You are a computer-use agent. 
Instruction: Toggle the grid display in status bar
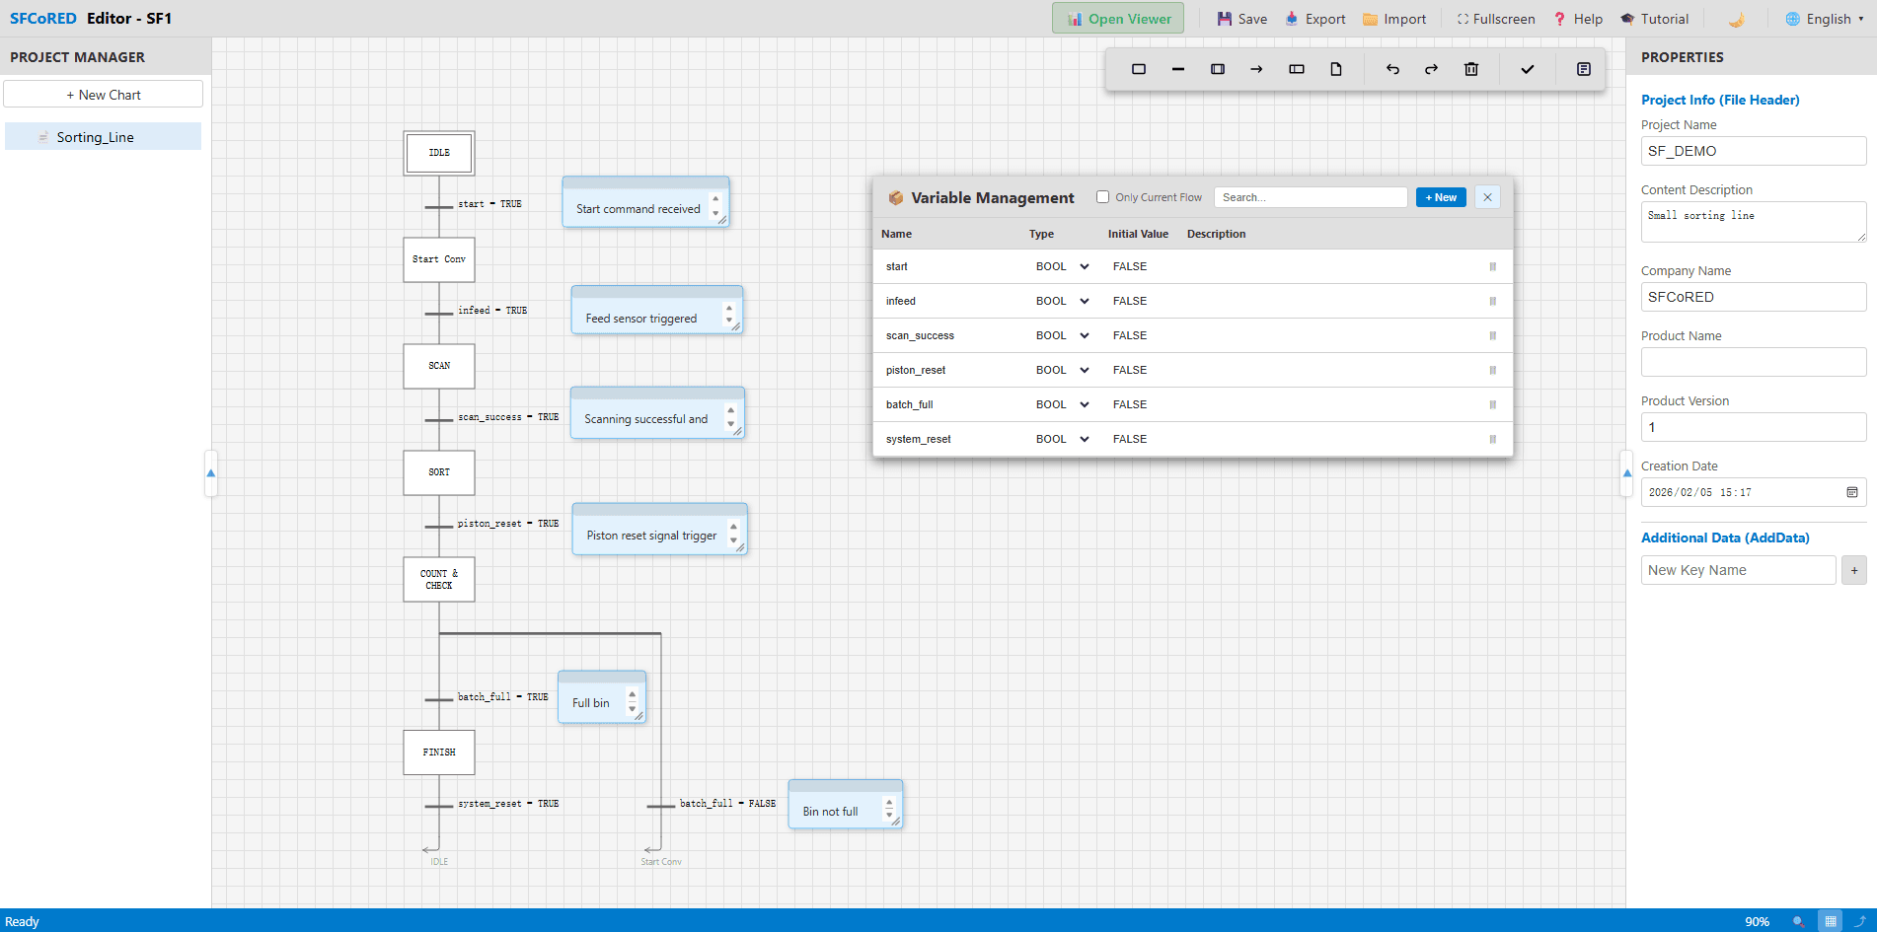coord(1830,921)
